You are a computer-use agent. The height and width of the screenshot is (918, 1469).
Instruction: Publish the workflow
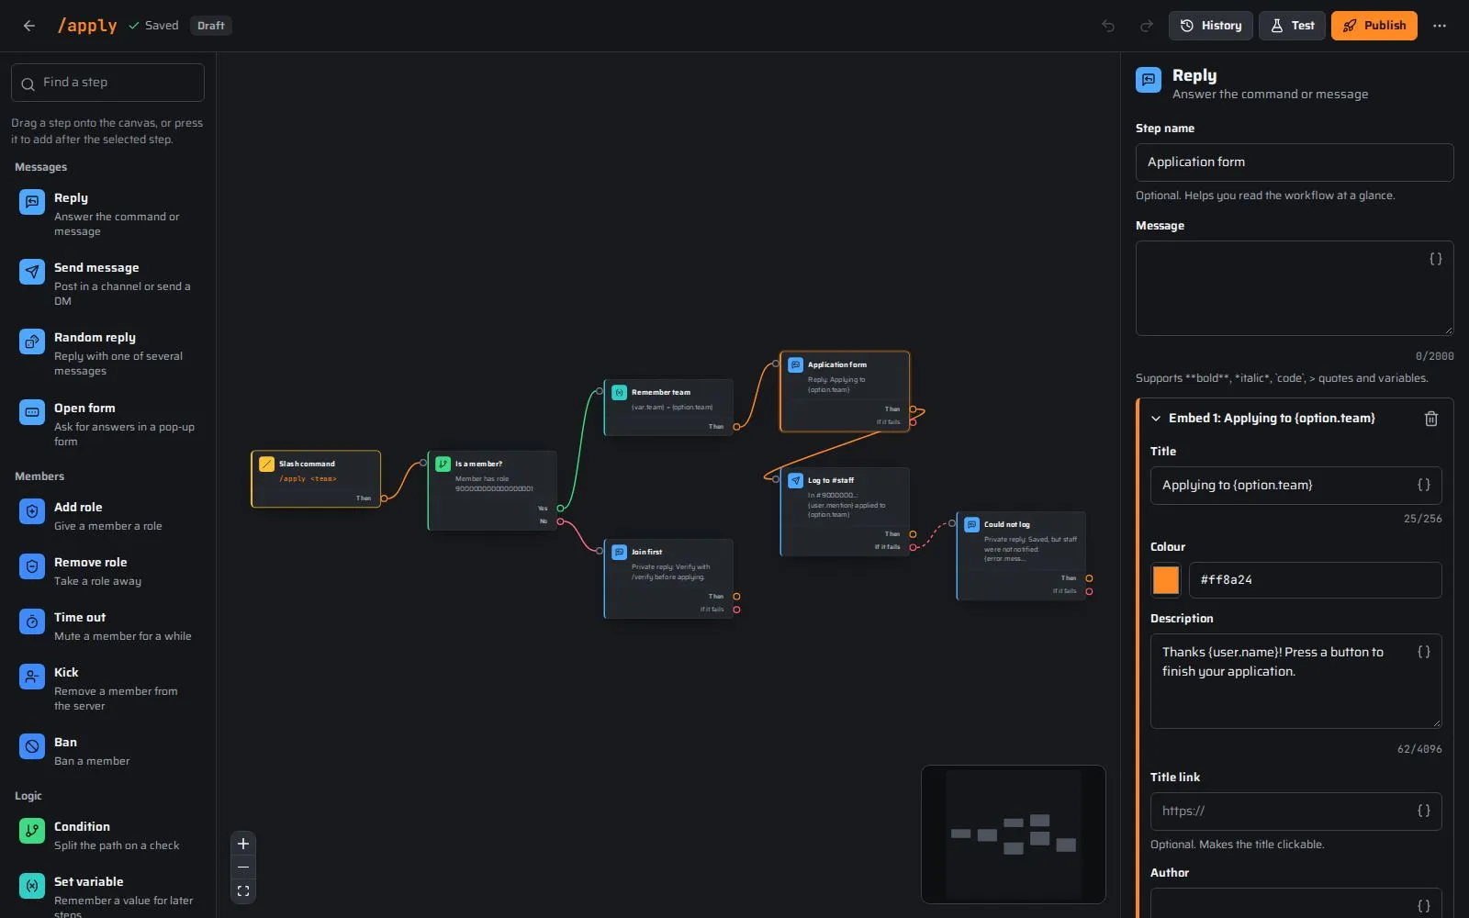(1374, 26)
